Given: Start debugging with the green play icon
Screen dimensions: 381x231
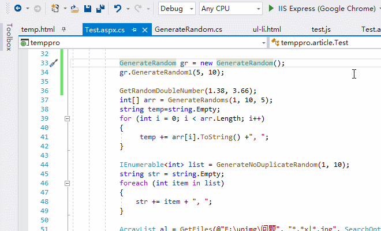Looking at the screenshot, I should pyautogui.click(x=271, y=9).
